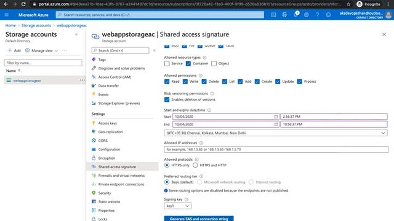Show info for Allowed resource types
The height and width of the screenshot is (221, 394).
(x=204, y=57)
